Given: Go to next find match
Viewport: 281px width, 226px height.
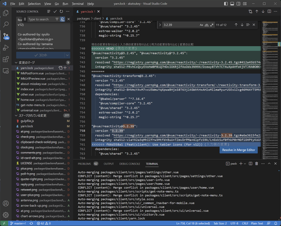Looking at the screenshot, I should pos(242,25).
